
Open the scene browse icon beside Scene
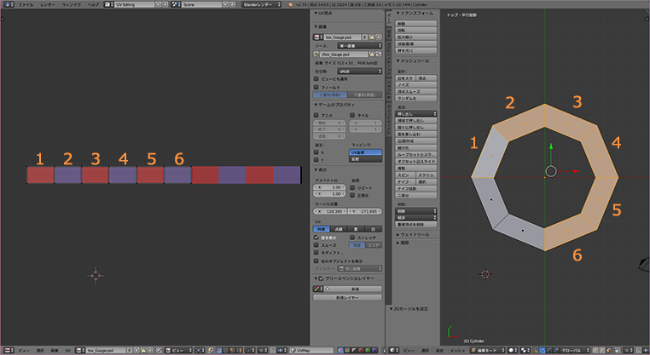176,4
